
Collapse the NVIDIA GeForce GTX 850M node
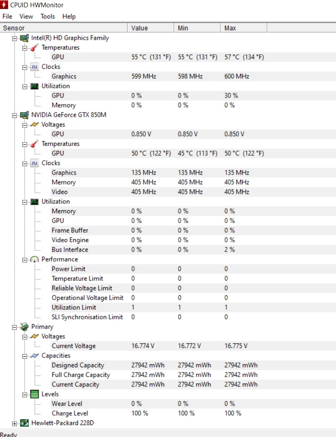(x=15, y=116)
